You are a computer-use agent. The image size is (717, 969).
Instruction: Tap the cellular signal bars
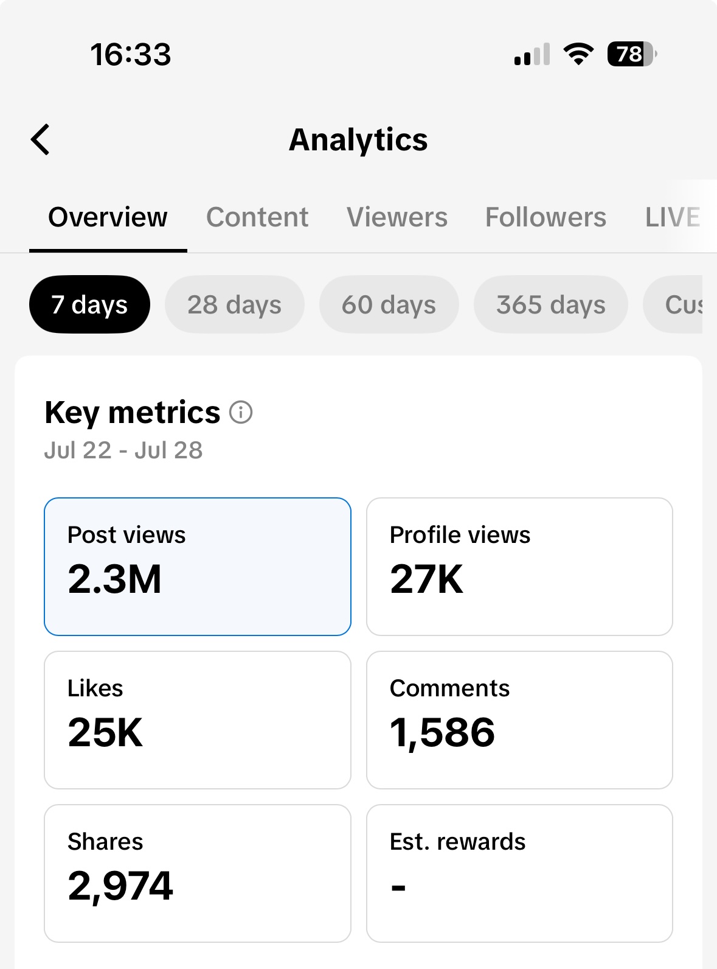(532, 54)
